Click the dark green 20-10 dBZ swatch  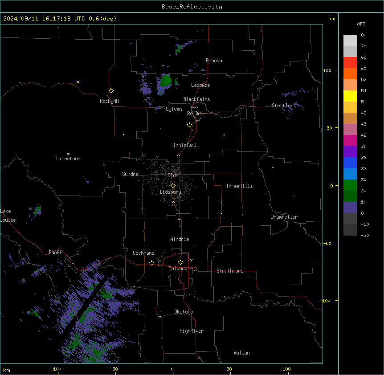(350, 196)
